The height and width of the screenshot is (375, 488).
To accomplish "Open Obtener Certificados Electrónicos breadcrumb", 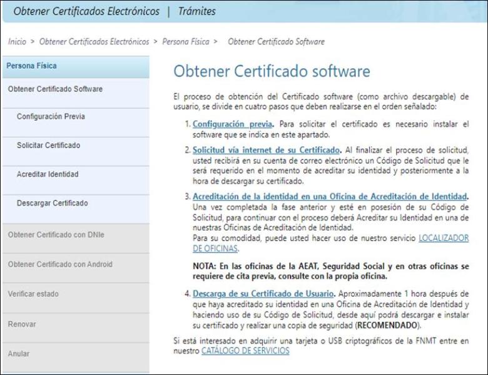I will point(94,42).
